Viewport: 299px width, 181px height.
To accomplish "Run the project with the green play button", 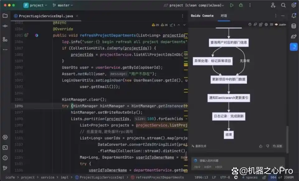I will click(231, 5).
